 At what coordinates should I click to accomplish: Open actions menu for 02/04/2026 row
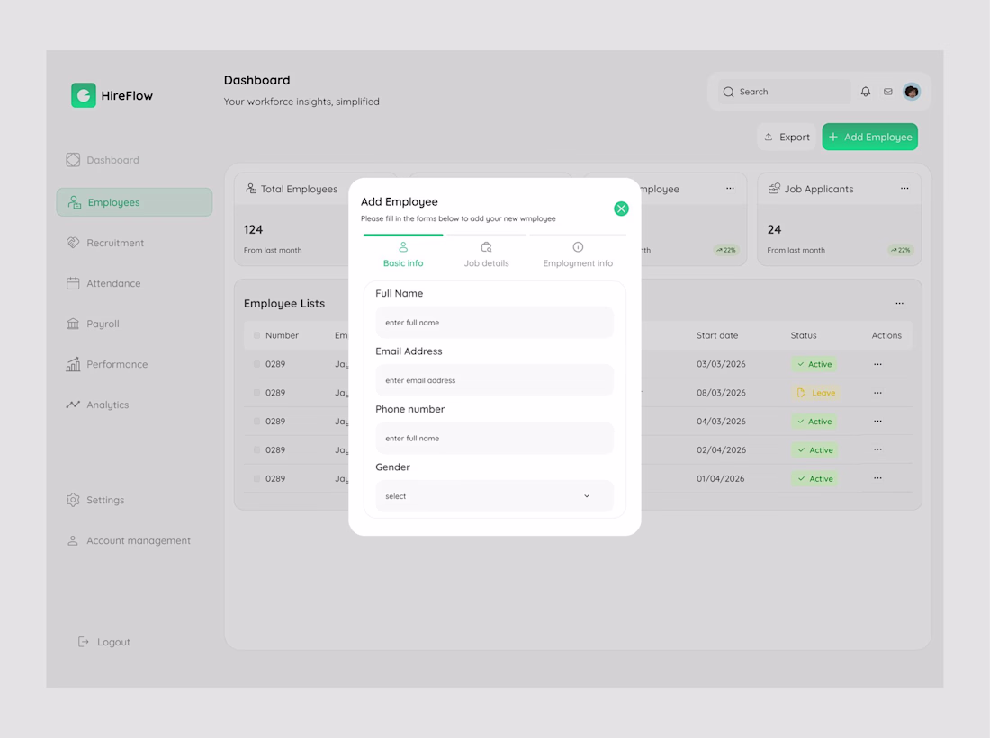[x=877, y=449]
